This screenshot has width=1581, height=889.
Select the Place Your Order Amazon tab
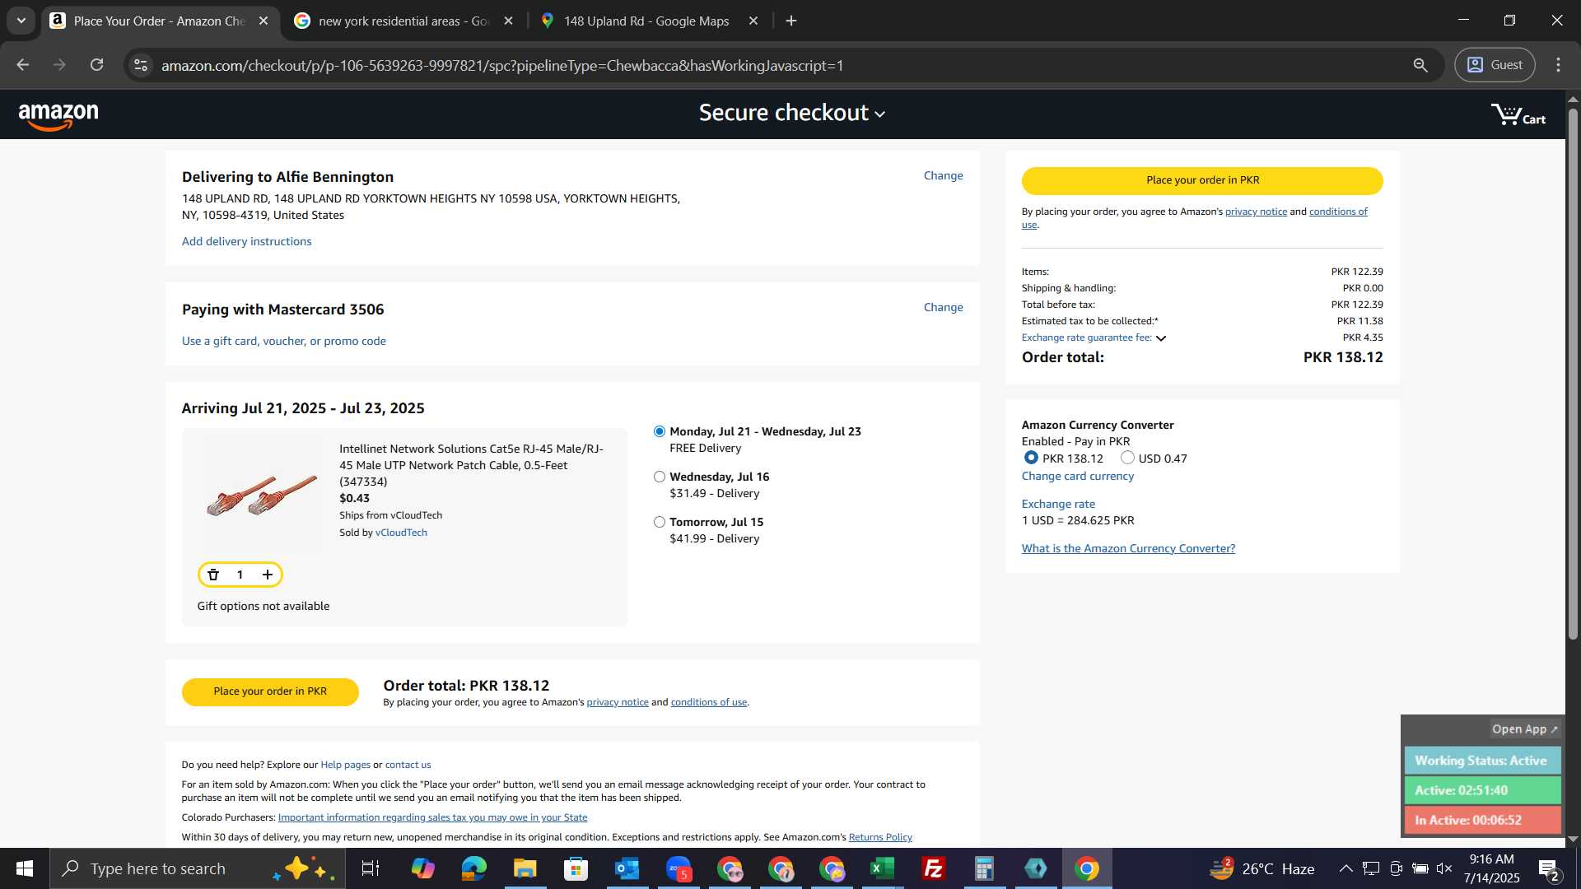click(159, 21)
